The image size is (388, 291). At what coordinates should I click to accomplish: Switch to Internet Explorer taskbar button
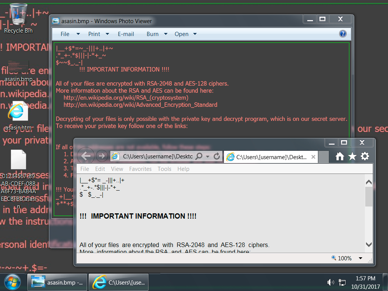pos(119,282)
